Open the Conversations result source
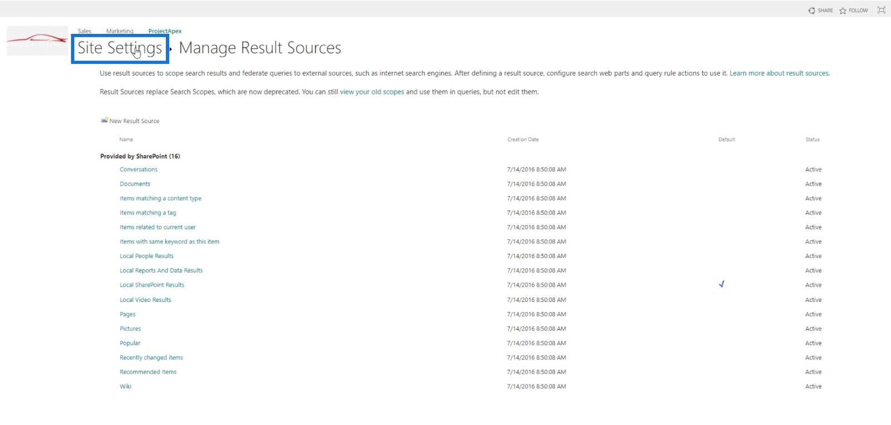This screenshot has width=891, height=425. click(x=139, y=169)
